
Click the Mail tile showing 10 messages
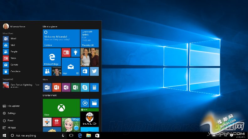pyautogui.click(x=71, y=67)
